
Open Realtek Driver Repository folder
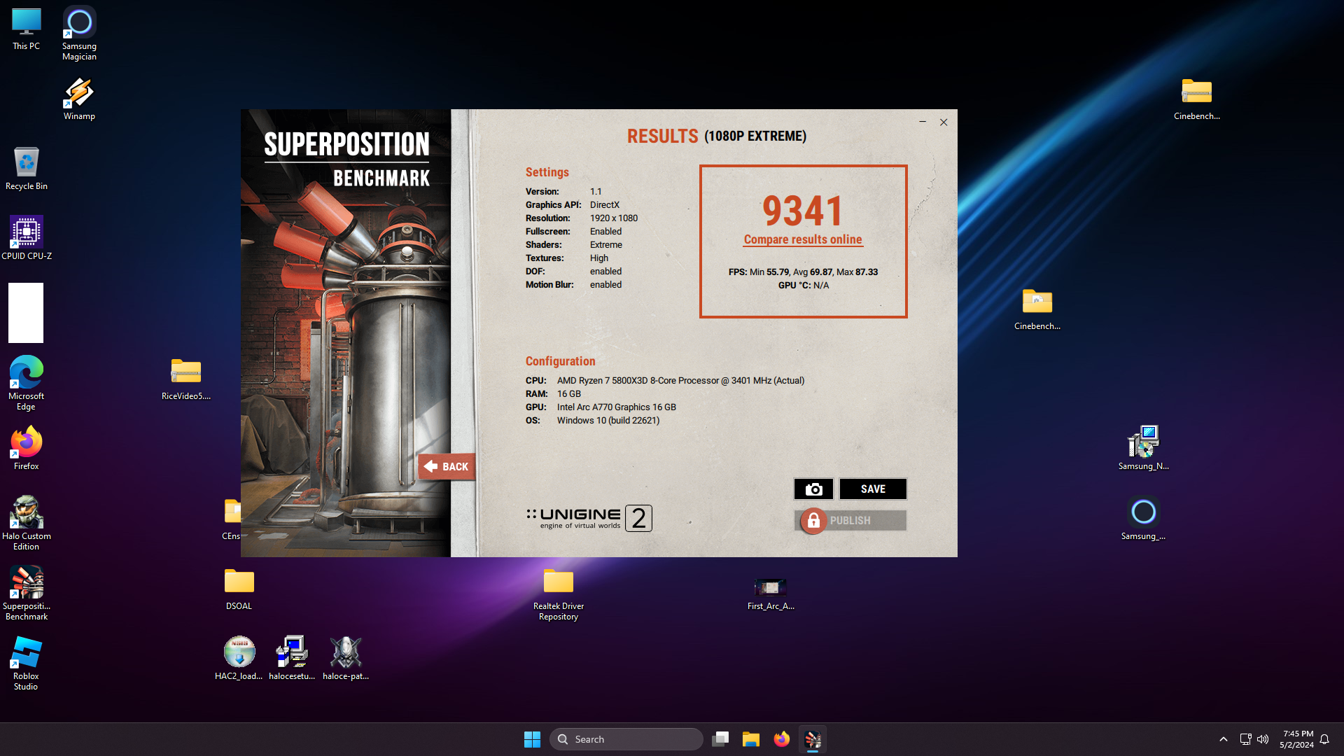pyautogui.click(x=559, y=594)
